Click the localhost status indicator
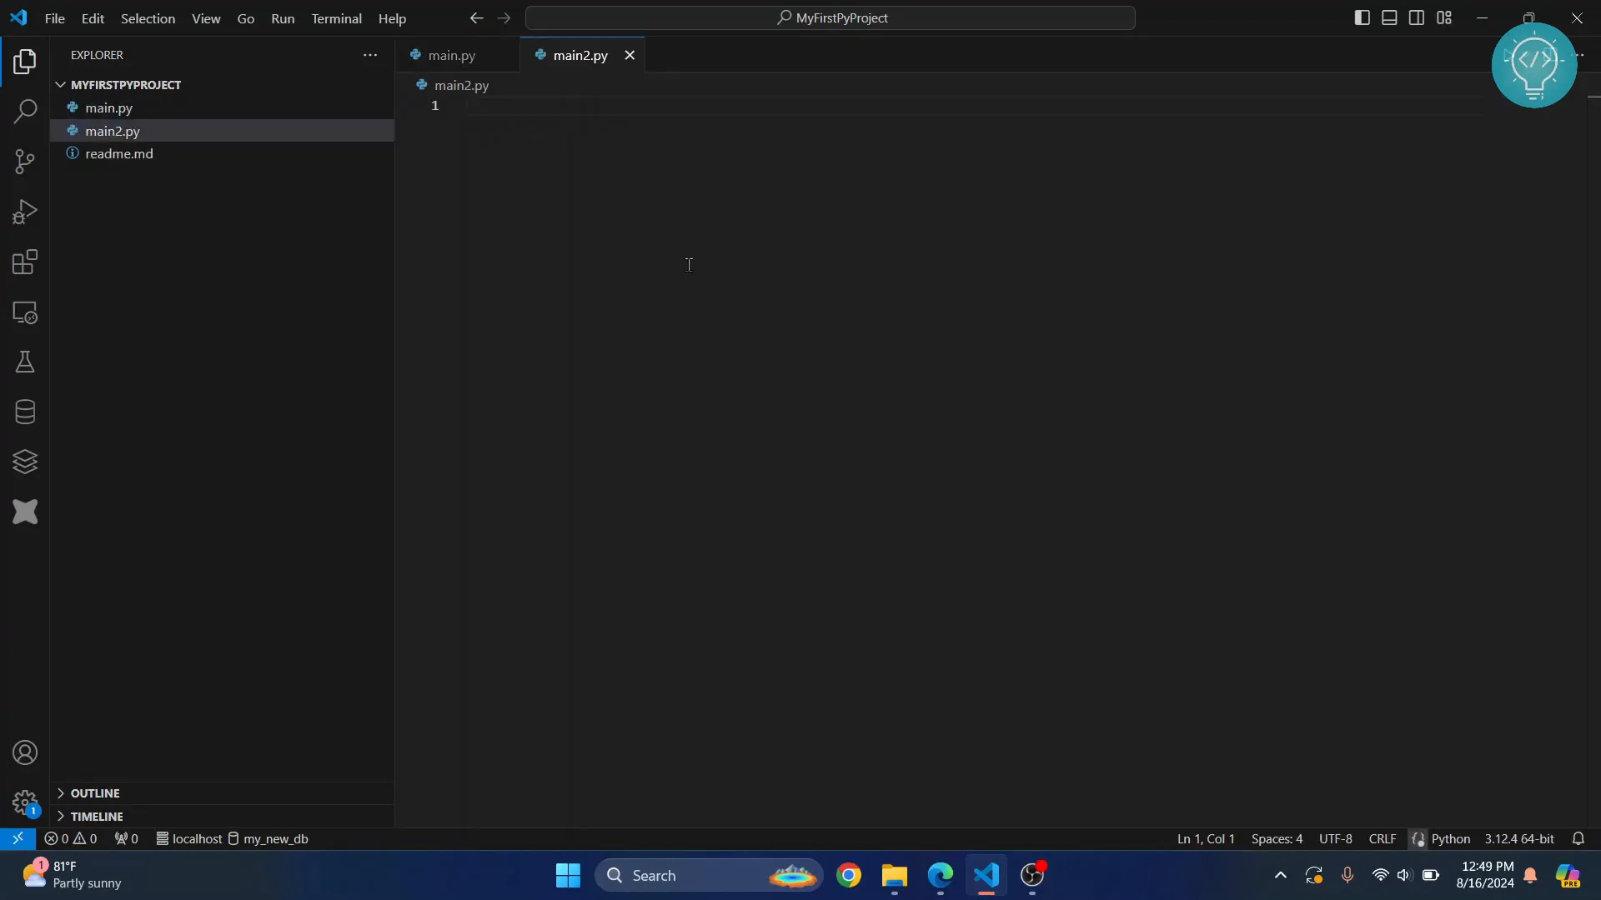 (x=189, y=838)
